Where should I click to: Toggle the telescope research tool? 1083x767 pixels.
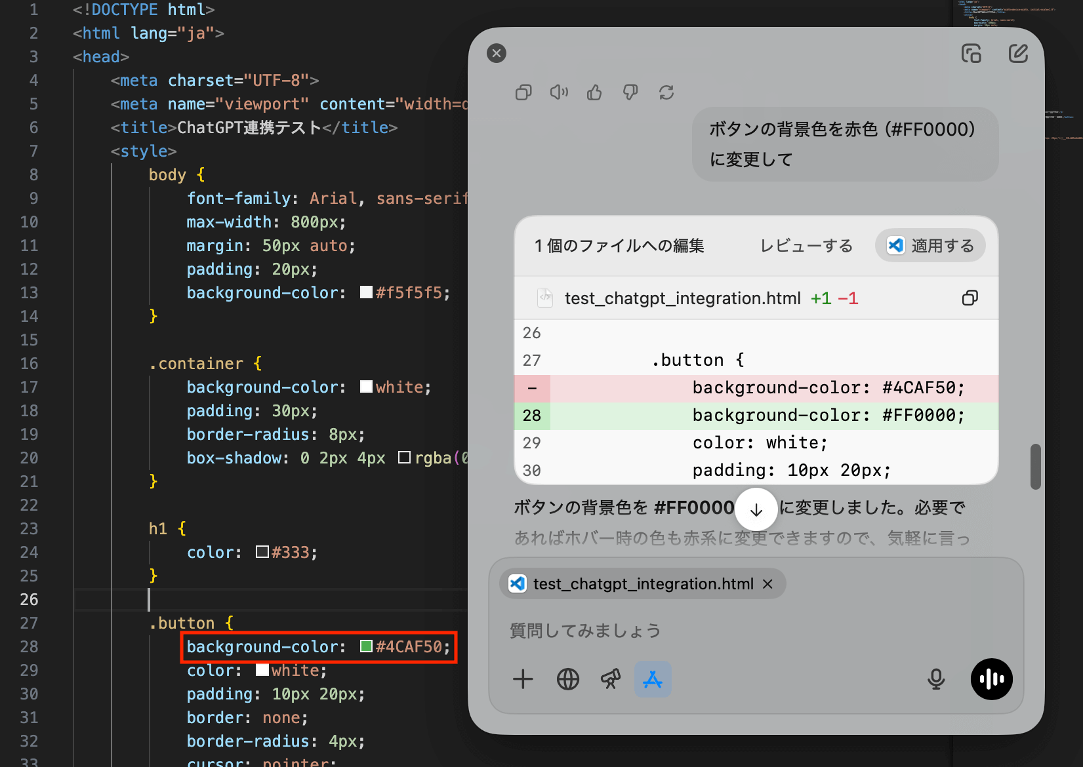pyautogui.click(x=610, y=679)
